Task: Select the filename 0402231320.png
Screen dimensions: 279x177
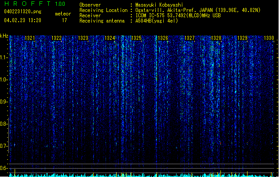Action: pos(23,12)
